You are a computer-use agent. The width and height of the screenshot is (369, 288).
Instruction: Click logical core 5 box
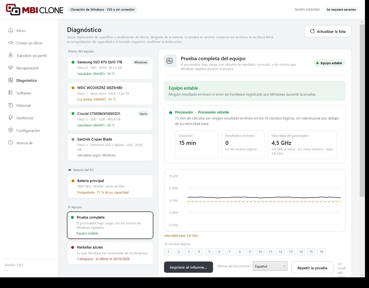209,252
